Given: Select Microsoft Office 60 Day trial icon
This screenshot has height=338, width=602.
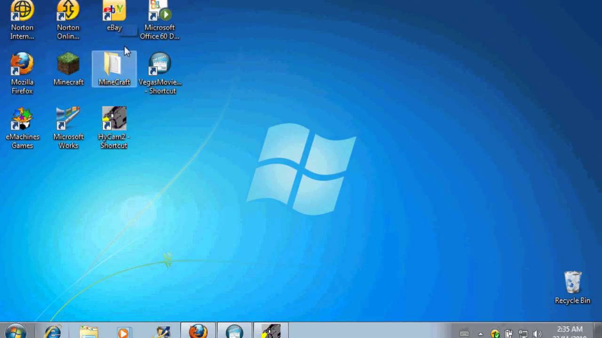Looking at the screenshot, I should click(160, 20).
